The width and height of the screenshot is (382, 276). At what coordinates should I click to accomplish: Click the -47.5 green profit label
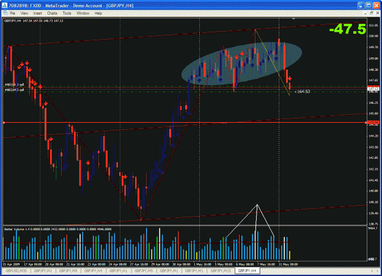(x=348, y=29)
